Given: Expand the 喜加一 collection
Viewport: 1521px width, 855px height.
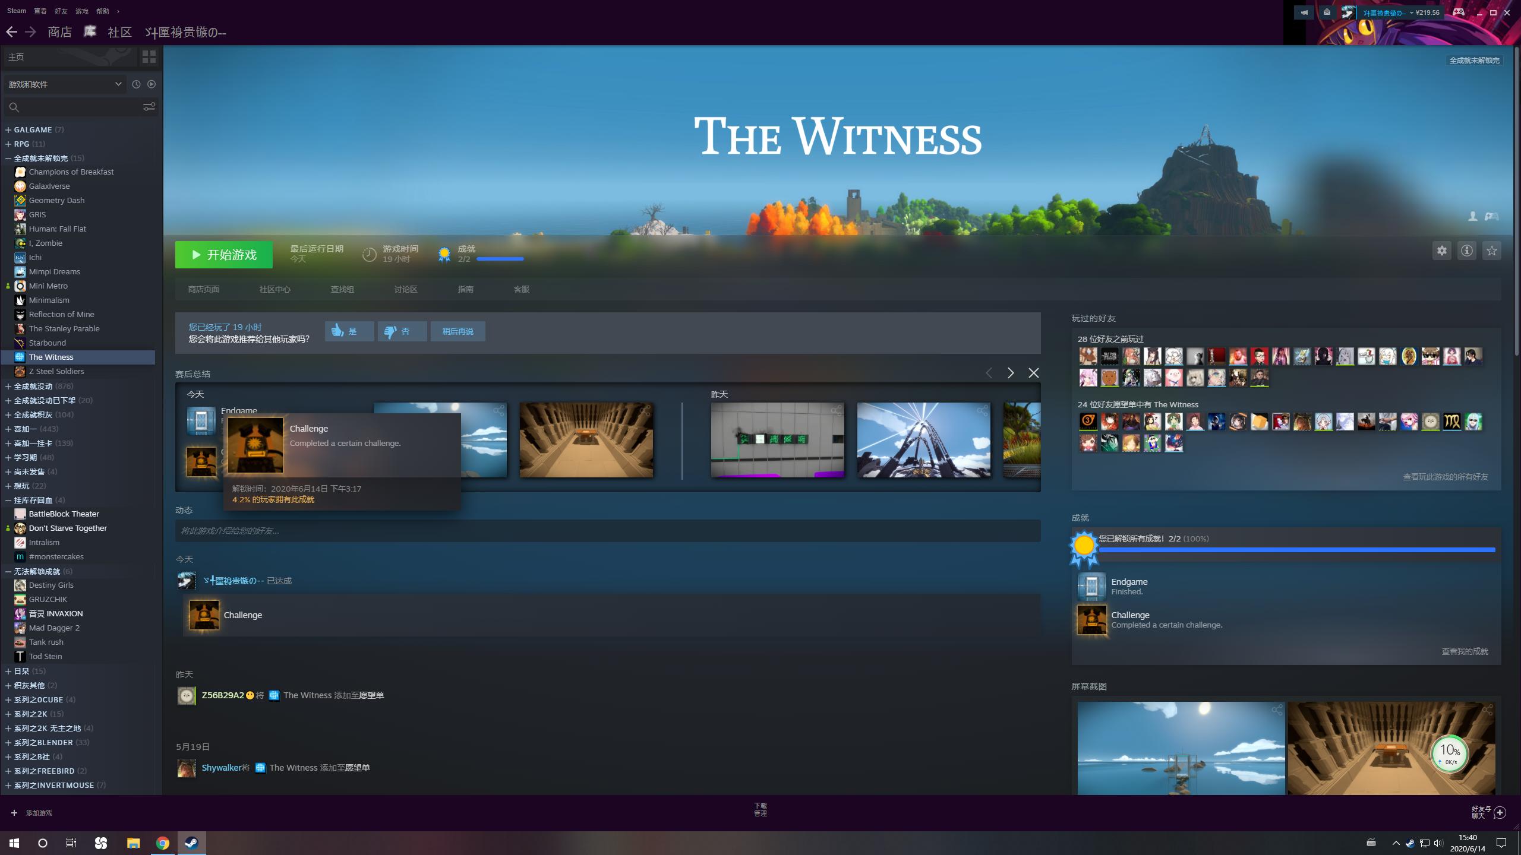Looking at the screenshot, I should coord(8,429).
